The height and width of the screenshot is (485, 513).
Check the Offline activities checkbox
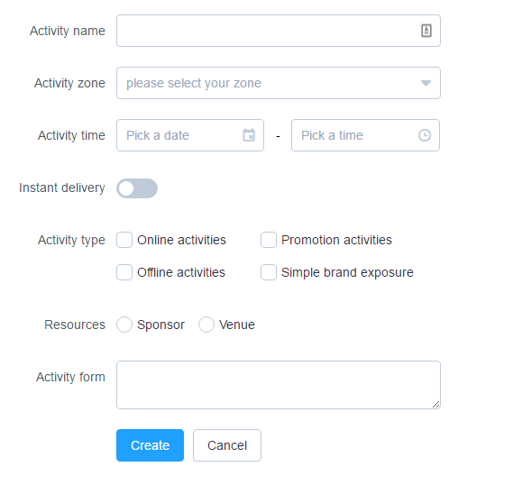[x=124, y=272]
